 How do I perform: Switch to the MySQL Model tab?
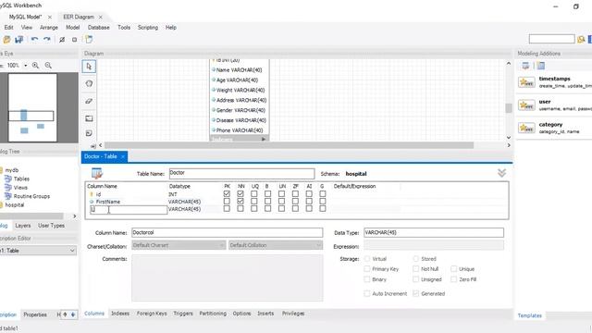(25, 17)
